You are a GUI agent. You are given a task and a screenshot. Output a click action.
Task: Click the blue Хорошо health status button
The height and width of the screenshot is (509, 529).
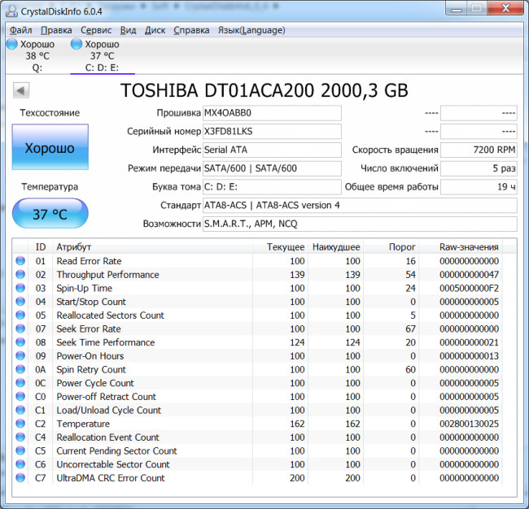50,149
